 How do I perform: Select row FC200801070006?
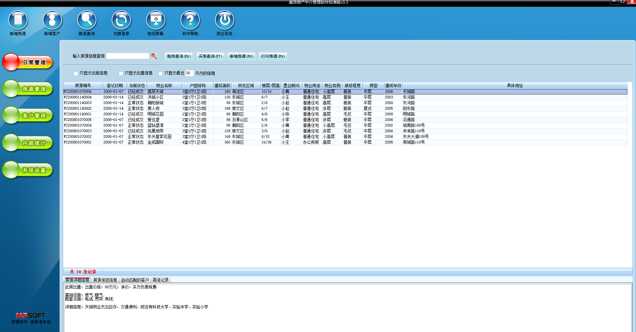pyautogui.click(x=345, y=91)
